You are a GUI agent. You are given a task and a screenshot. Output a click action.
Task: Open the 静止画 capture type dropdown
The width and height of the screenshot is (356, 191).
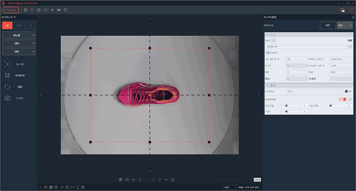[x=19, y=35]
